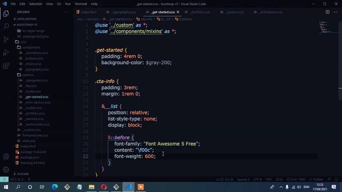Open the Run and Debug view
342x192 pixels.
click(x=6, y=52)
